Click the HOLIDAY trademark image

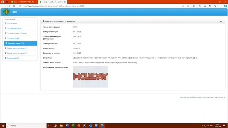point(90,77)
